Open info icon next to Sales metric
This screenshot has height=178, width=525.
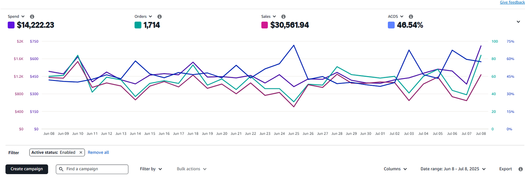[x=283, y=16]
